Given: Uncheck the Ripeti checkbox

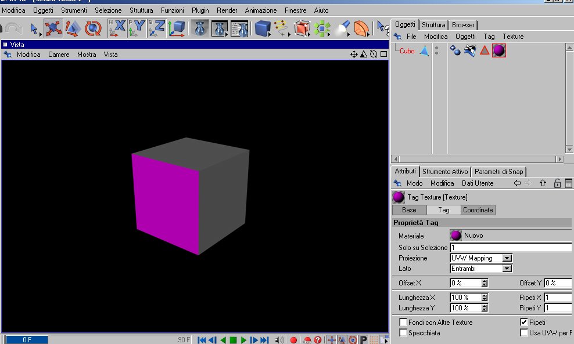Looking at the screenshot, I should 524,322.
